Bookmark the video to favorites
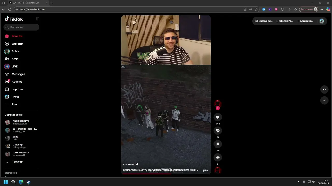Viewport: 332px width, 186px height. pyautogui.click(x=218, y=144)
